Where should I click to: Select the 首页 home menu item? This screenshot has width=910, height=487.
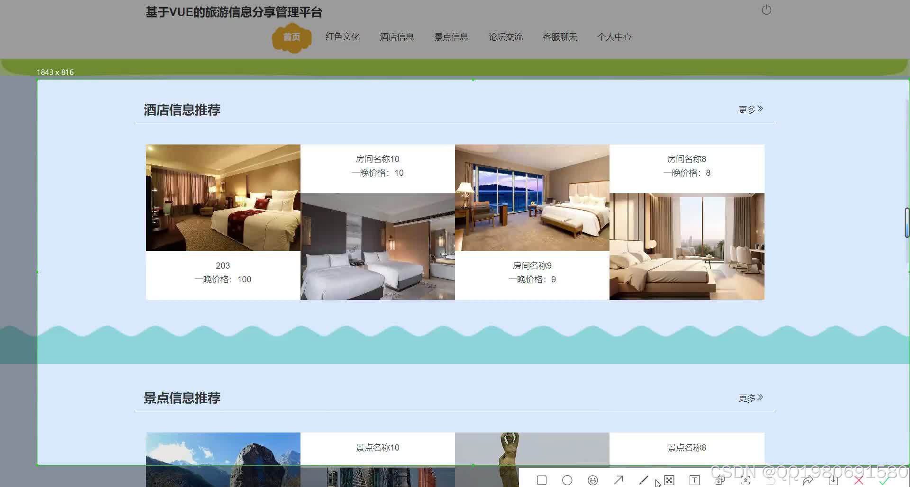(291, 36)
